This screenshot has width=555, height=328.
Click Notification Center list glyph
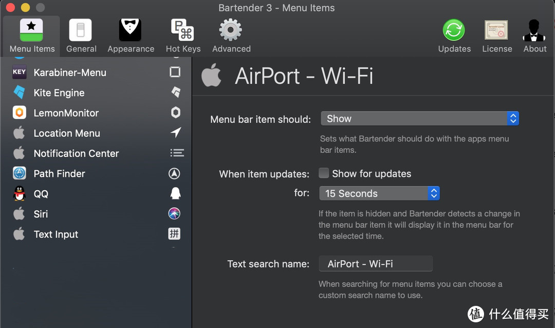click(x=177, y=153)
